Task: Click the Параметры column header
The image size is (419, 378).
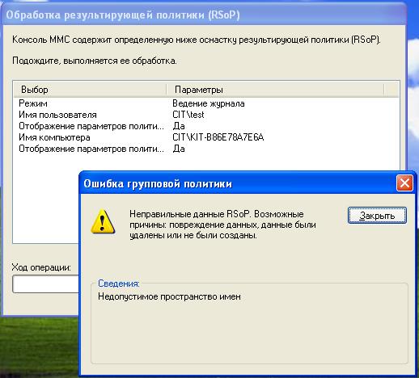Action: (x=275, y=90)
